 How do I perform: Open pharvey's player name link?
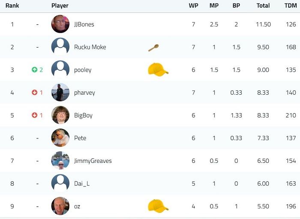(84, 93)
